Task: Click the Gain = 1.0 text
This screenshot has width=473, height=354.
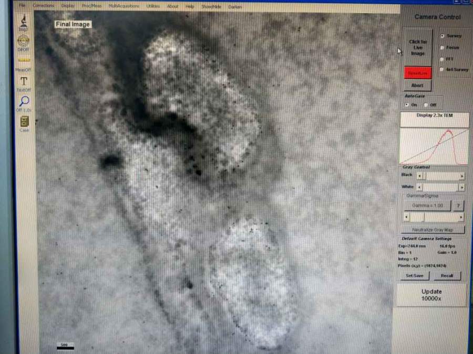Action: (447, 252)
